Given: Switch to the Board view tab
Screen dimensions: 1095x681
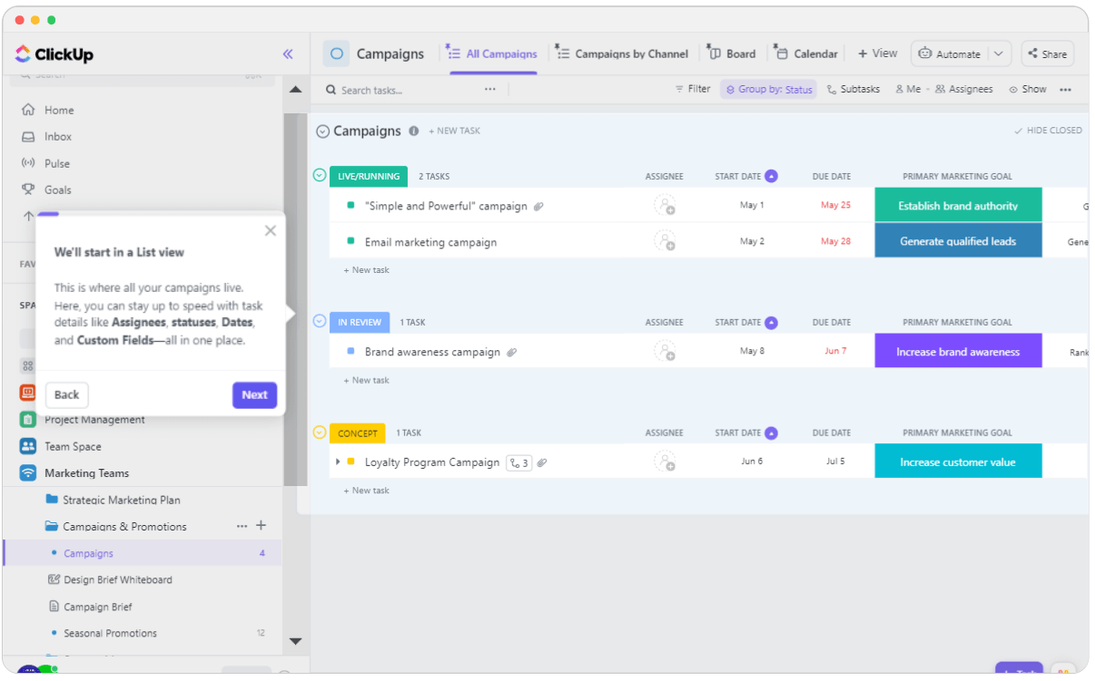Looking at the screenshot, I should pyautogui.click(x=732, y=54).
